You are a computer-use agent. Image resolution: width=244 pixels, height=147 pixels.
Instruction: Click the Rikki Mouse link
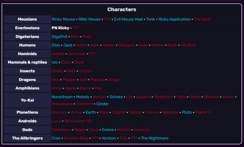pos(89,19)
